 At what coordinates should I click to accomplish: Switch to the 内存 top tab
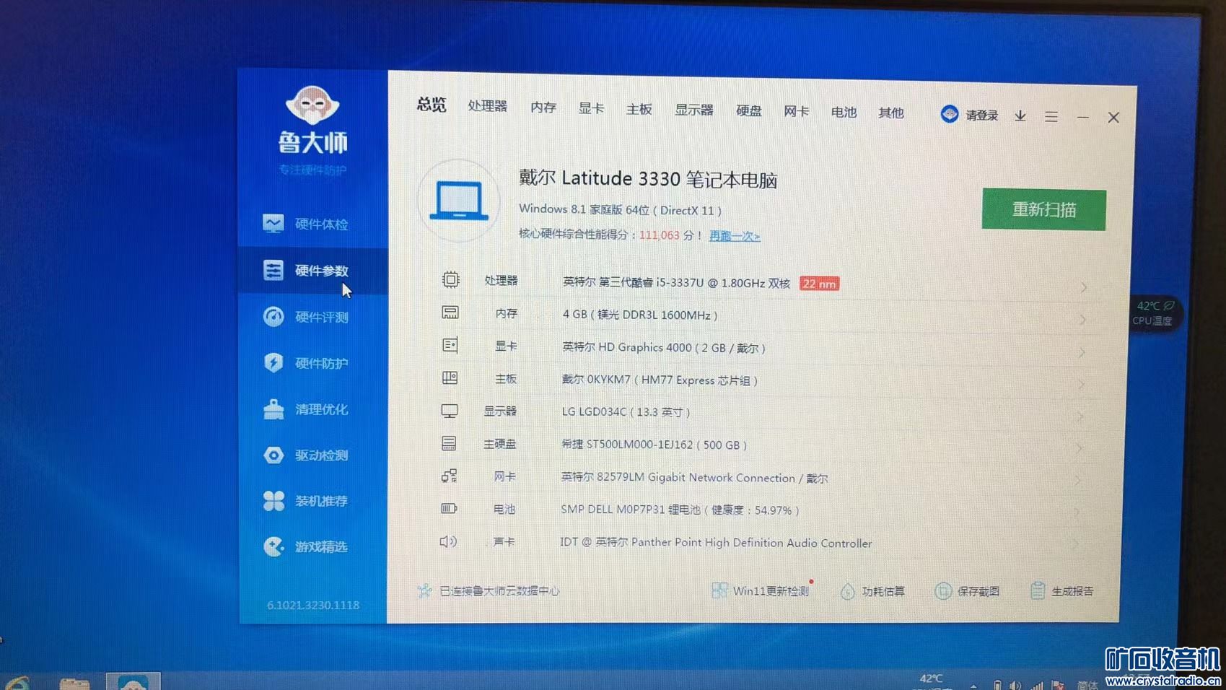[543, 108]
